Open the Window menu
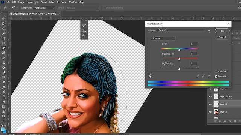This screenshot has width=241, height=135. (73, 2)
